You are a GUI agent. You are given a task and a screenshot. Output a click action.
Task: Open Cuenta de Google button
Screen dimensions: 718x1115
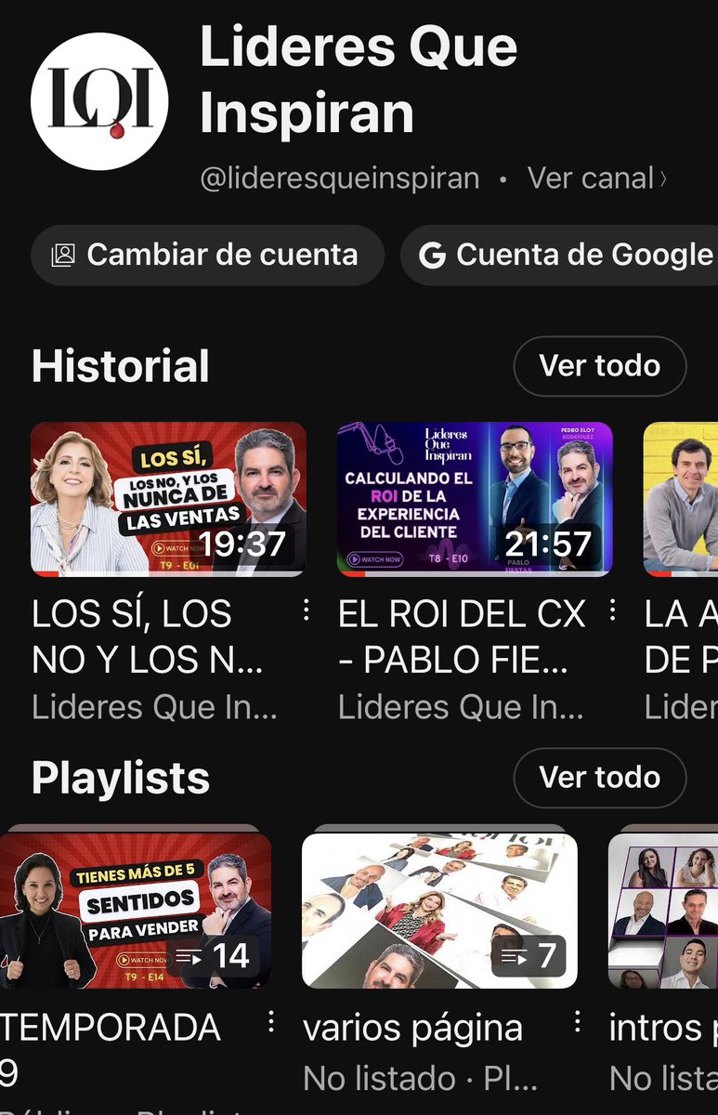559,255
